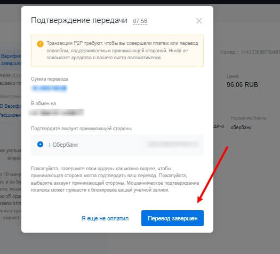This screenshot has width=280, height=254.
Task: Select the Сбербанк radio button
Action: pyautogui.click(x=40, y=144)
